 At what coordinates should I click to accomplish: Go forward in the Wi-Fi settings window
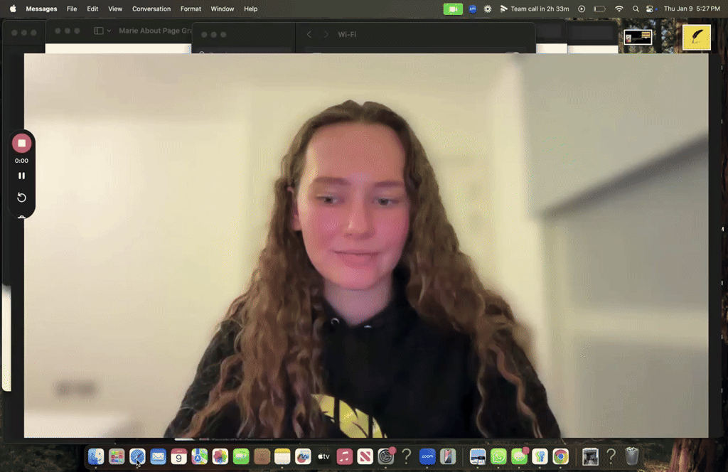[326, 34]
